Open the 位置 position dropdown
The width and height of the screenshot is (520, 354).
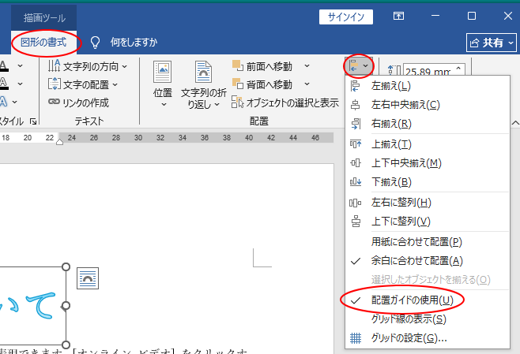tap(163, 84)
